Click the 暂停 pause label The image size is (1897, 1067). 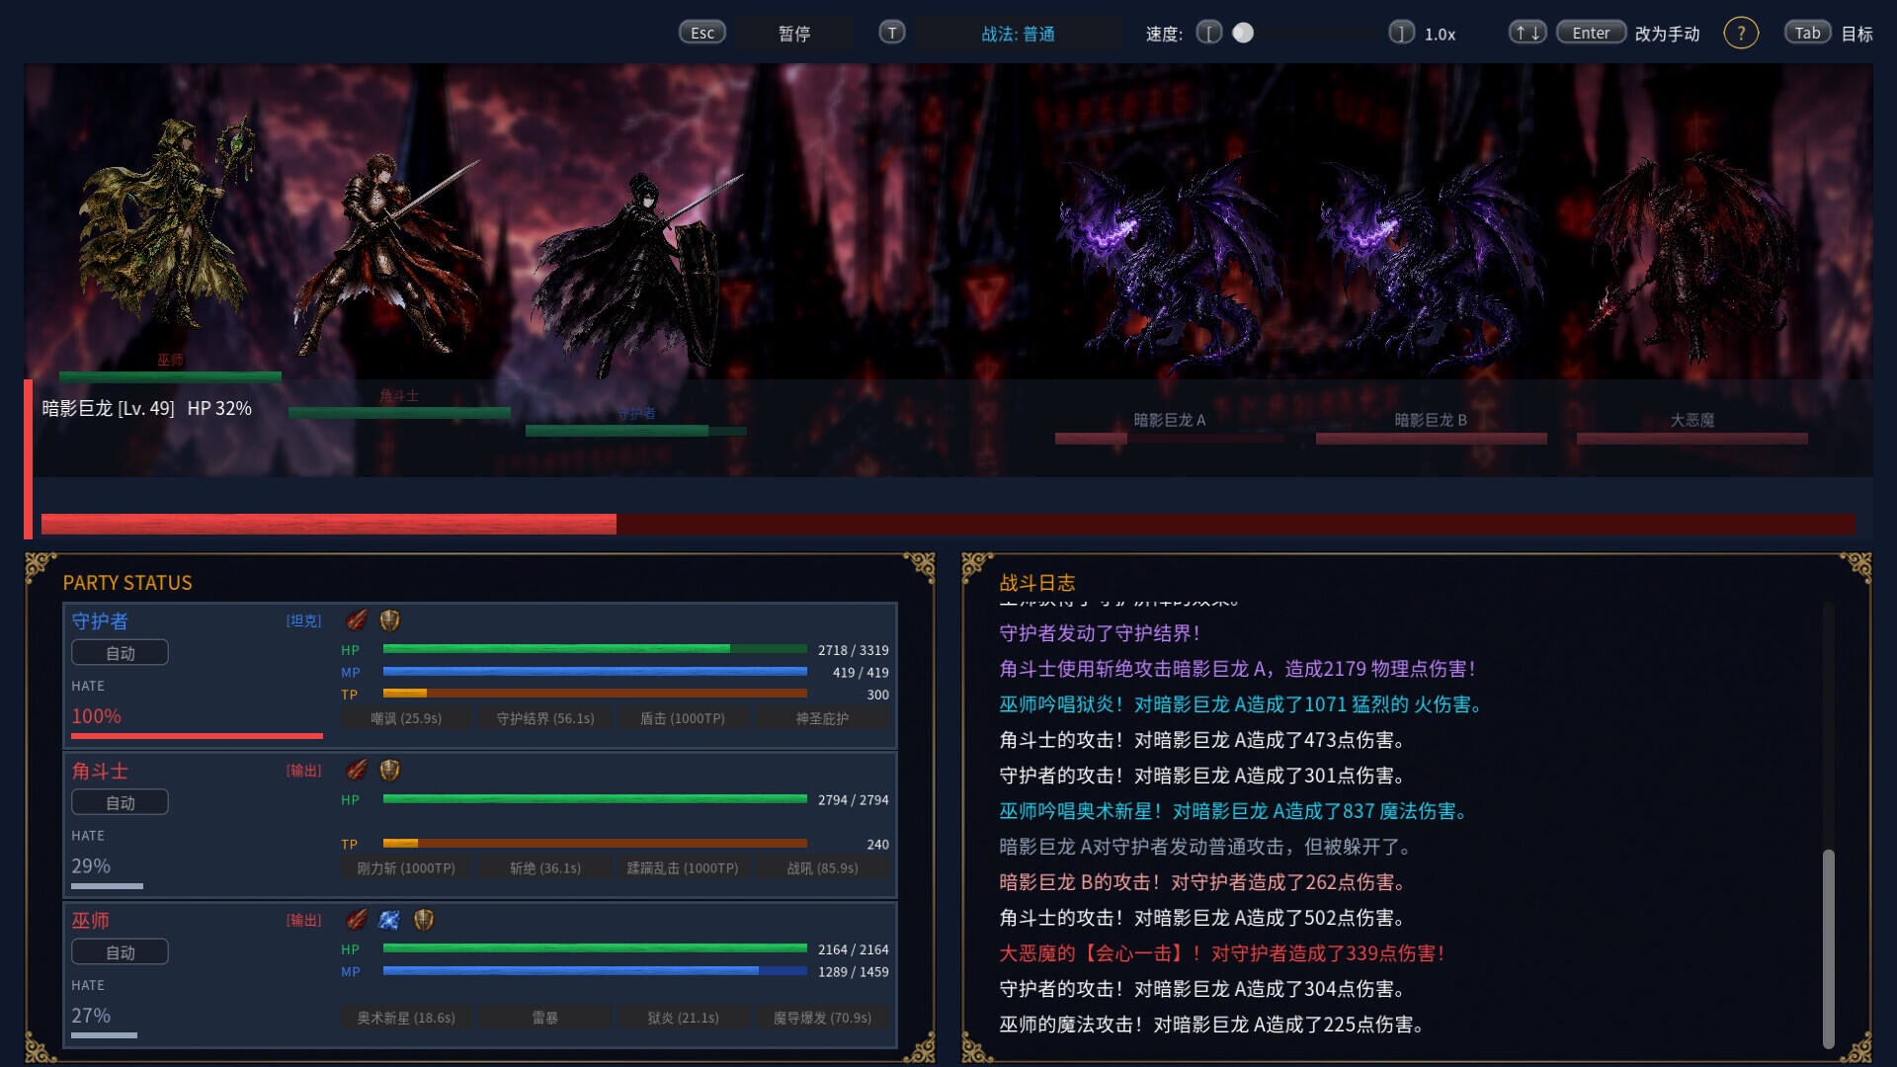click(x=794, y=34)
